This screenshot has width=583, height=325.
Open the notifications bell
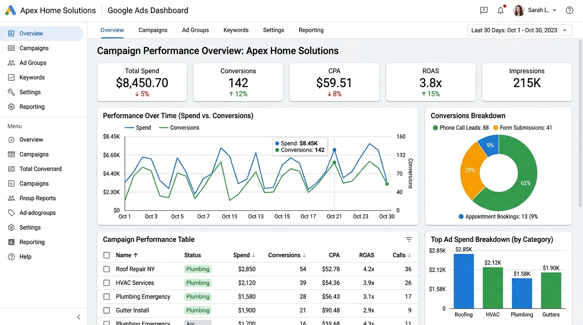(501, 10)
